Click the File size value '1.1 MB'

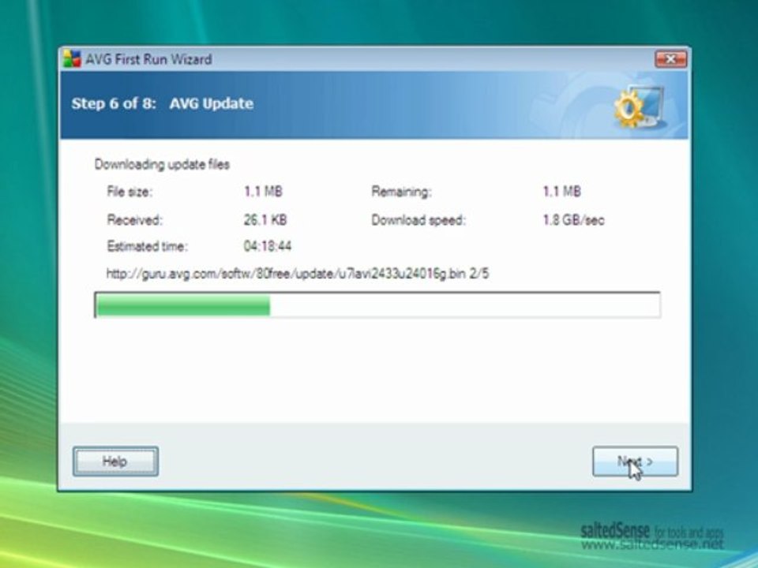point(263,192)
